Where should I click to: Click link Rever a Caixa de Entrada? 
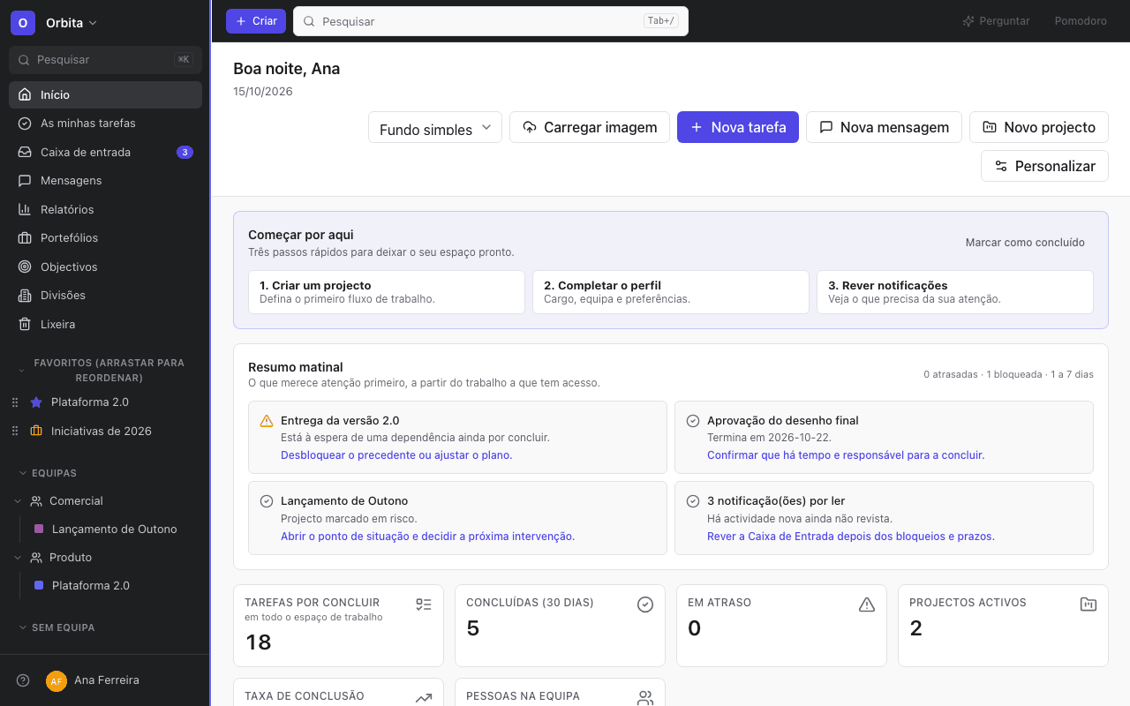851,537
